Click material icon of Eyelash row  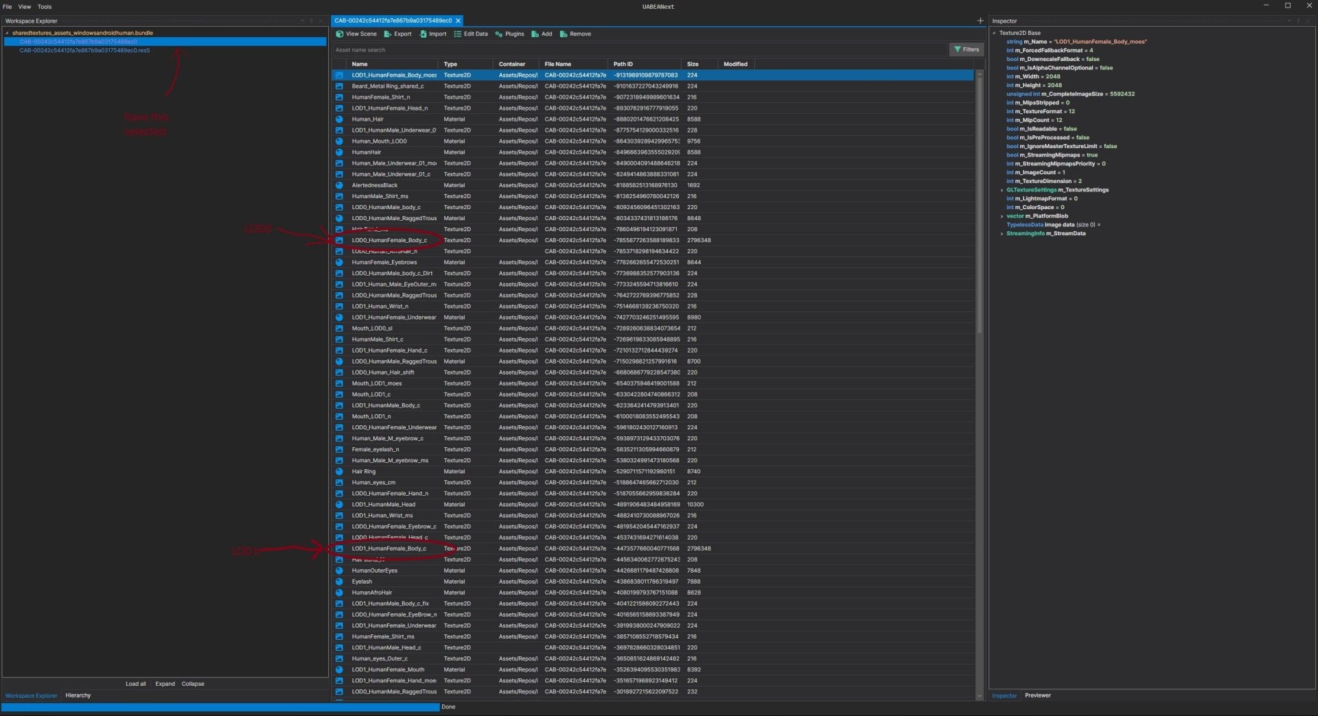tap(339, 582)
